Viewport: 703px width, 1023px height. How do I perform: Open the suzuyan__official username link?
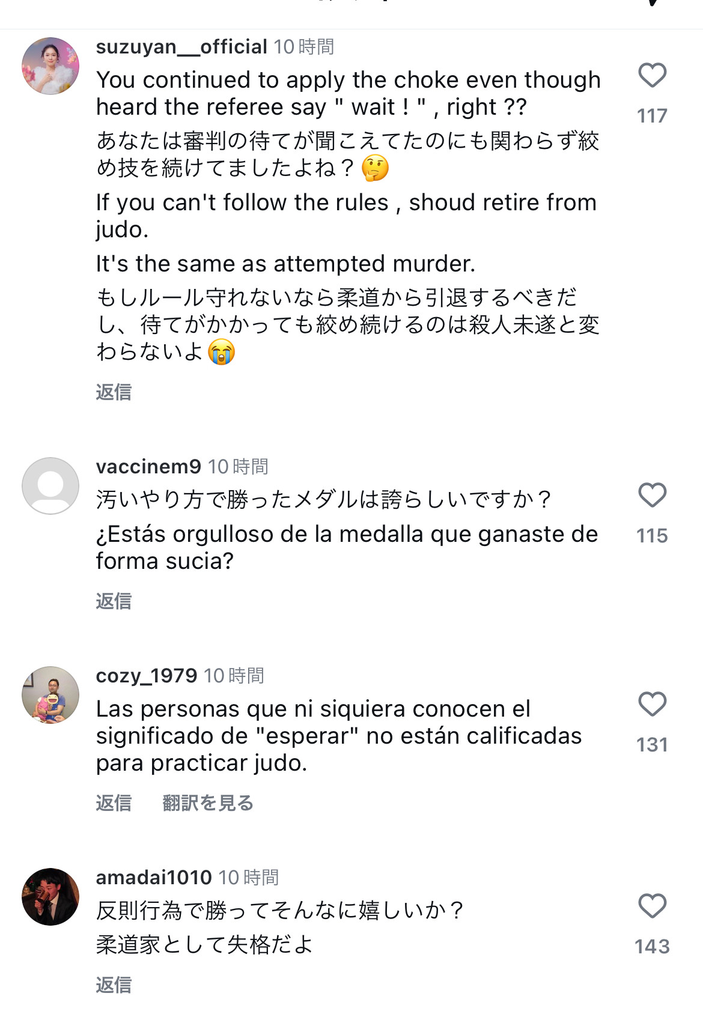point(181,47)
